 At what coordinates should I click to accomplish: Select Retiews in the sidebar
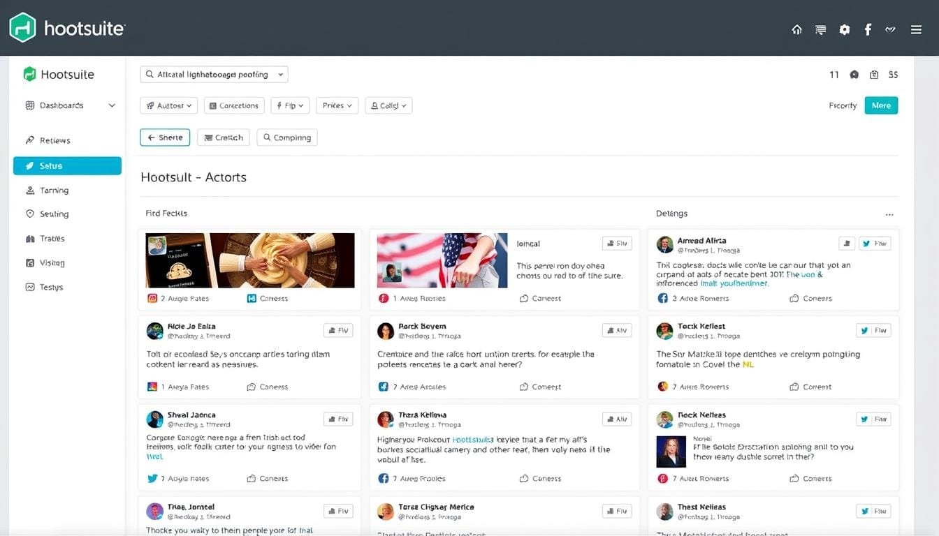coord(54,140)
